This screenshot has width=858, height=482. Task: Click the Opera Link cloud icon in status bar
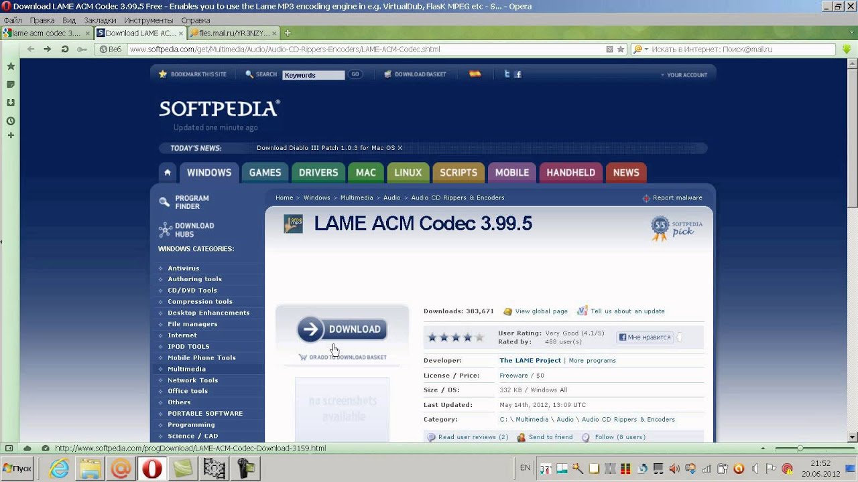[x=27, y=448]
